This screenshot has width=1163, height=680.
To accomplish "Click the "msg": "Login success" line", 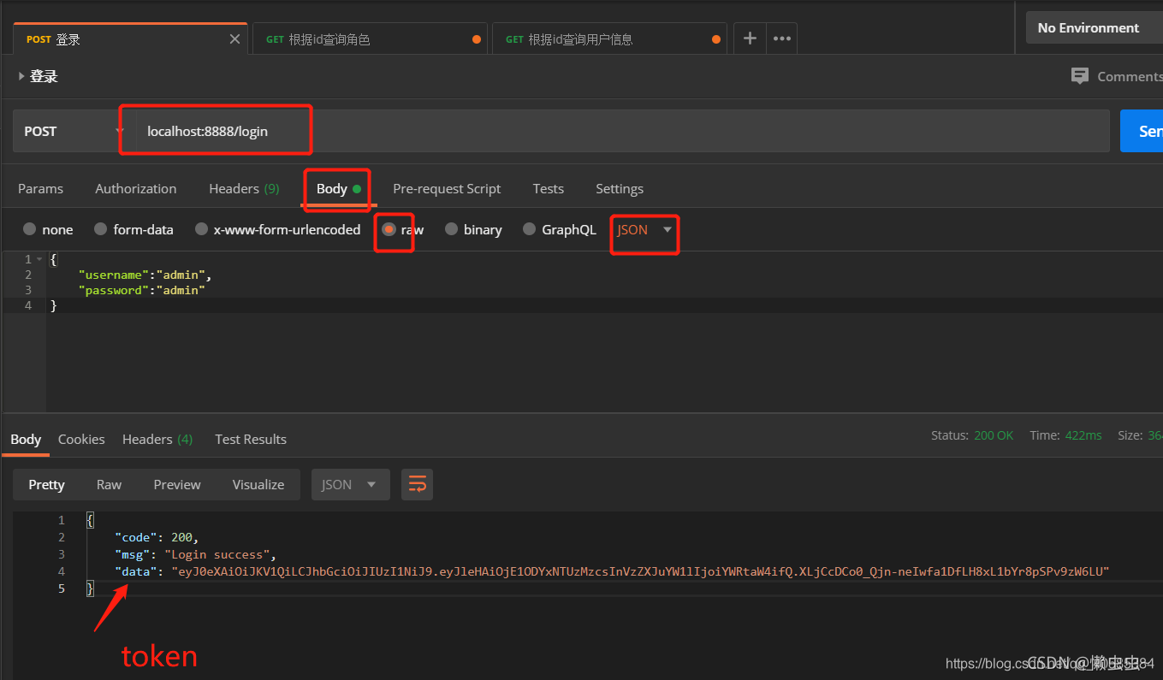I will tap(196, 554).
